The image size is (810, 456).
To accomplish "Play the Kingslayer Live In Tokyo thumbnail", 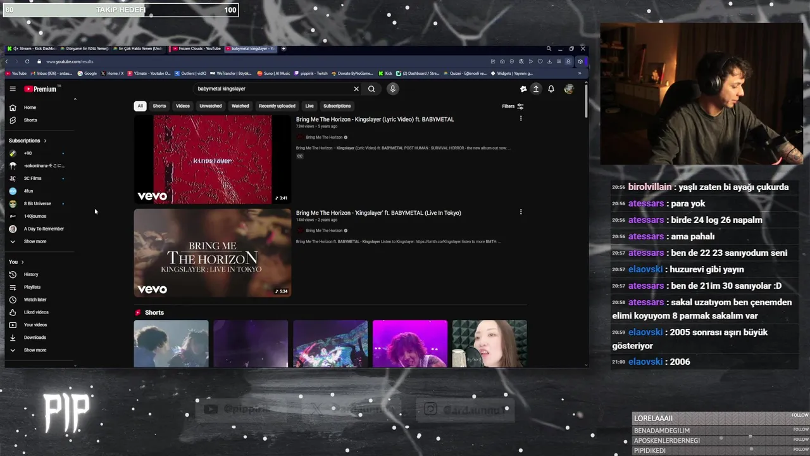I will (x=213, y=253).
